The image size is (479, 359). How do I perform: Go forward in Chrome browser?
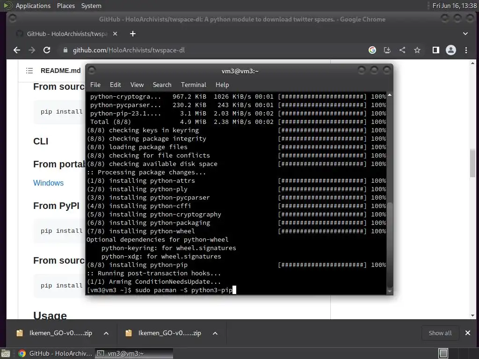pos(32,50)
